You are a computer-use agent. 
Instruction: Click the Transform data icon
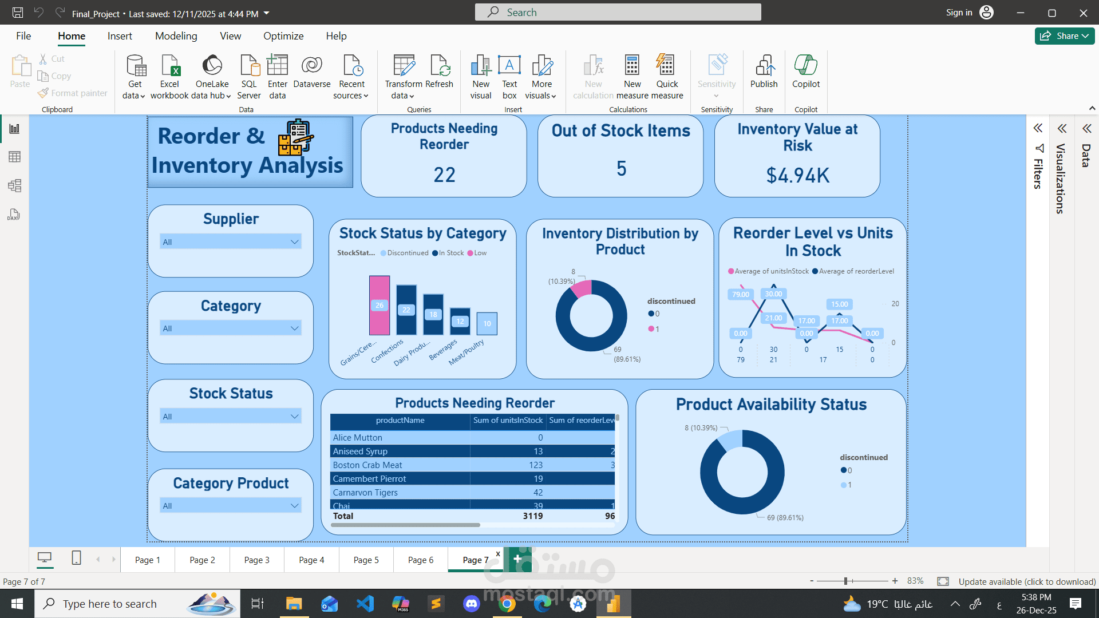(x=404, y=66)
